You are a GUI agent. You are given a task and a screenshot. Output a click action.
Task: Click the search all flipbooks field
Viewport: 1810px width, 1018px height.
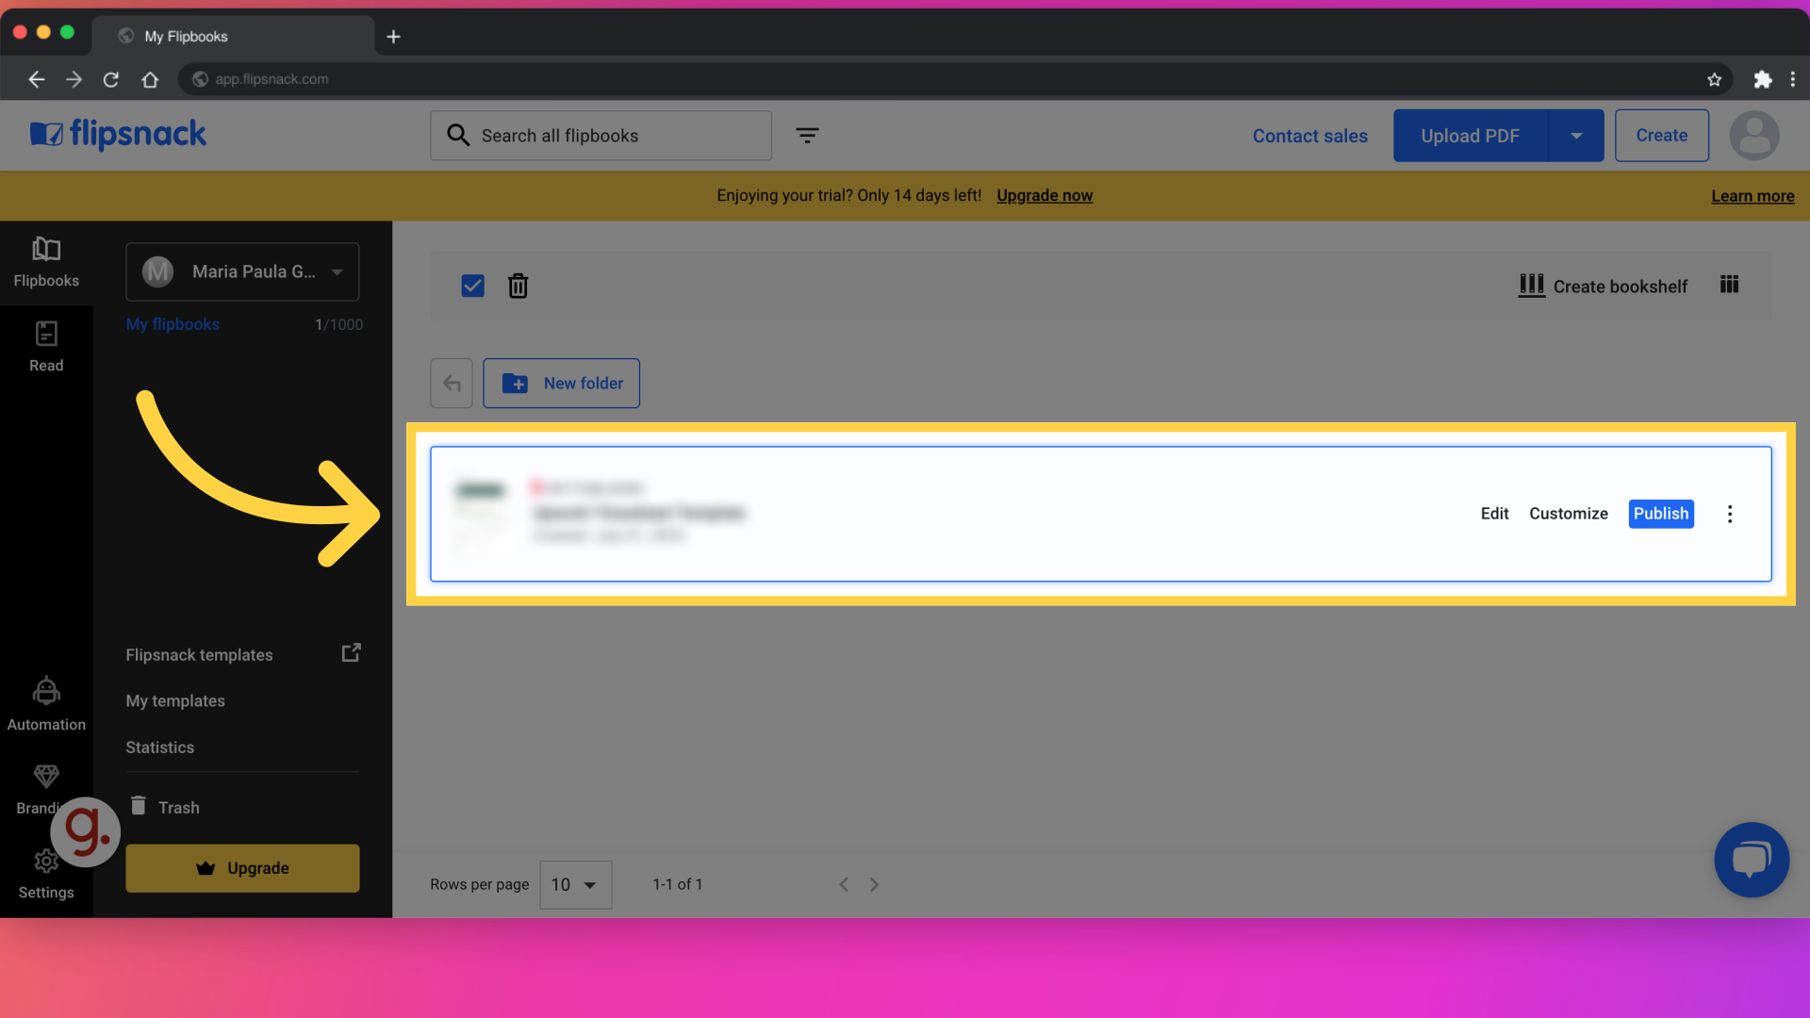(x=601, y=134)
